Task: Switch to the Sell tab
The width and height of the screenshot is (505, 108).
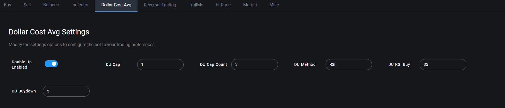Action: pyautogui.click(x=27, y=5)
